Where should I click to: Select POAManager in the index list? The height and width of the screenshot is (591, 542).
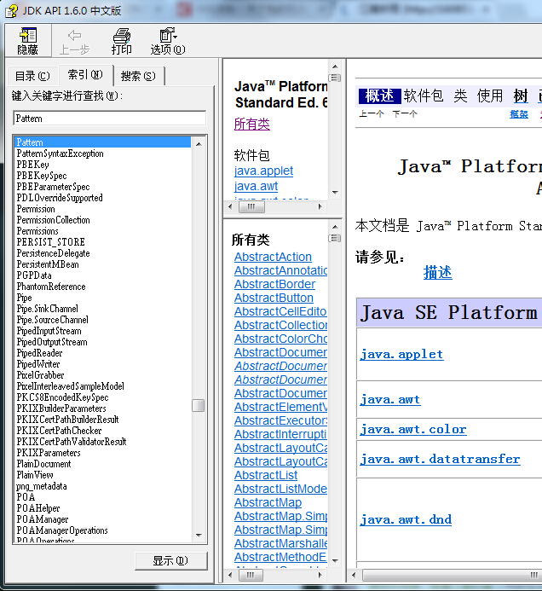point(43,519)
